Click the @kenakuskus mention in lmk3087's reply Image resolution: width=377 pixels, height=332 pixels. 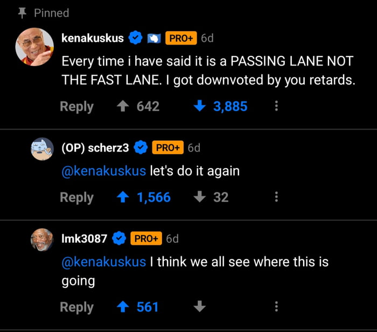pyautogui.click(x=103, y=262)
